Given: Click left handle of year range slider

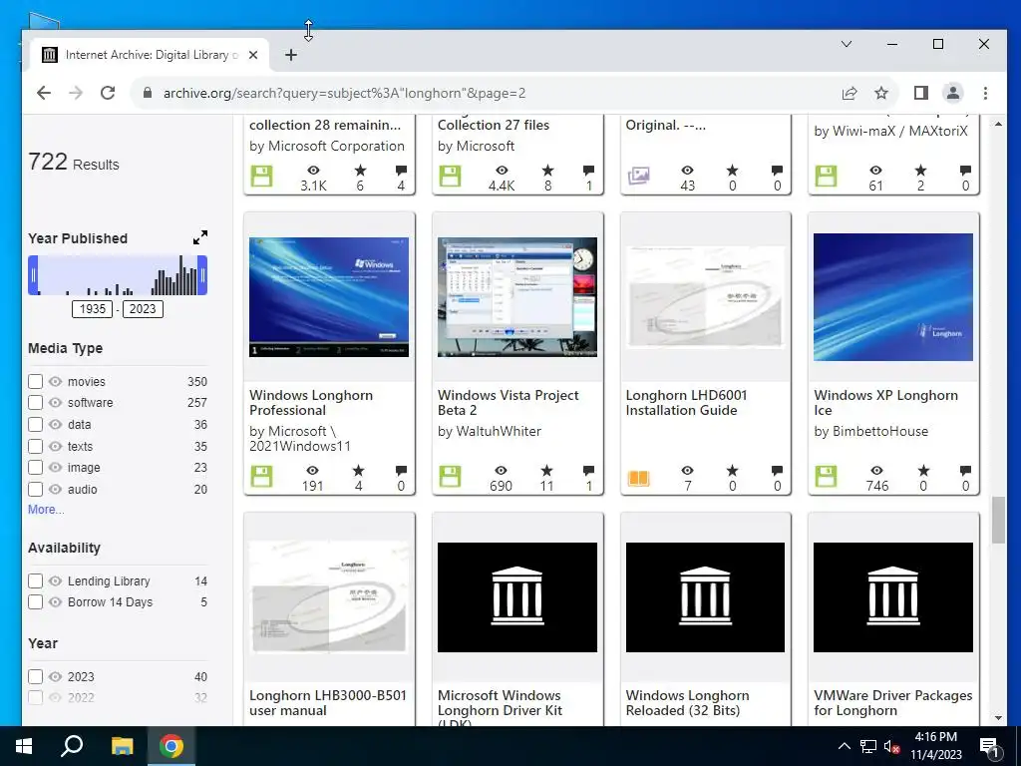Looking at the screenshot, I should [33, 275].
